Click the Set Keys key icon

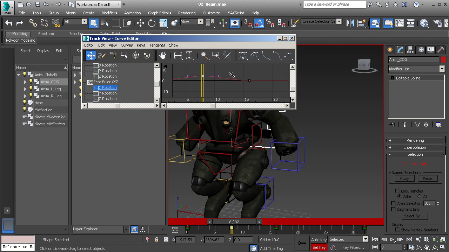point(302,243)
